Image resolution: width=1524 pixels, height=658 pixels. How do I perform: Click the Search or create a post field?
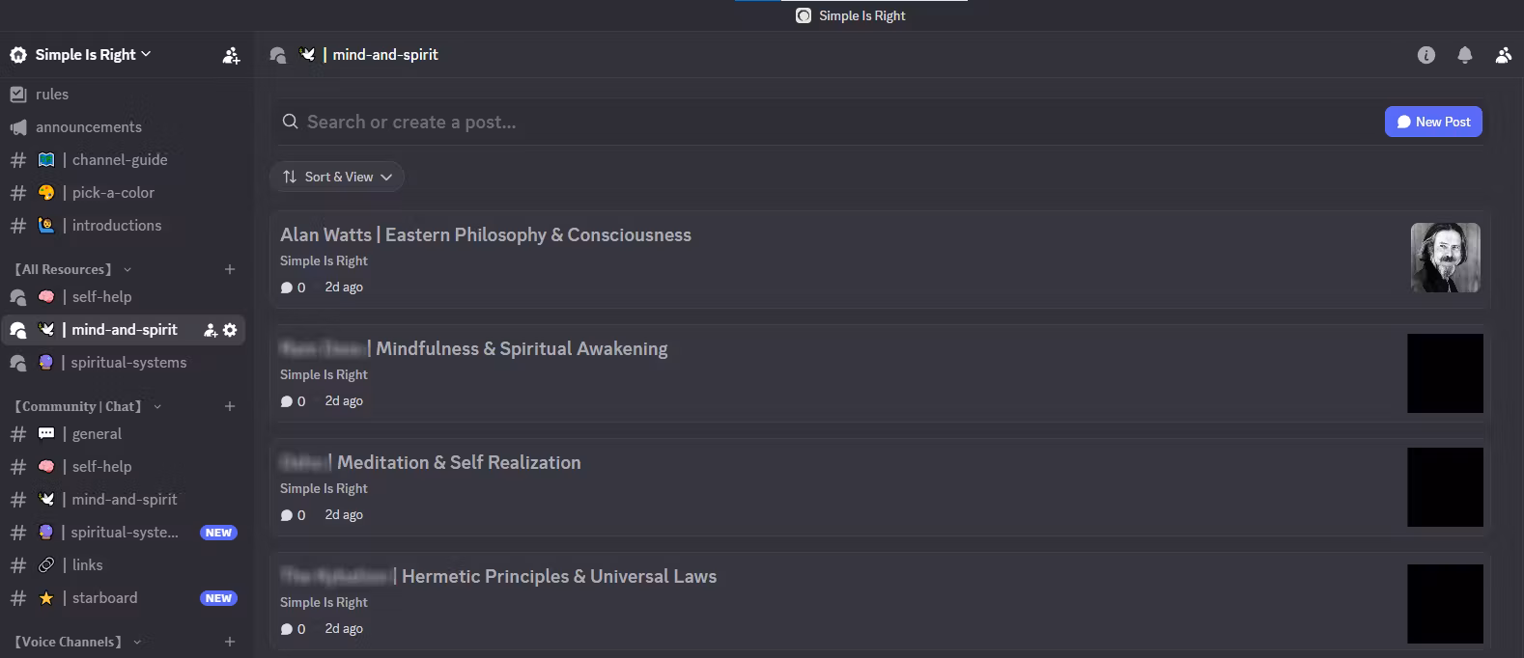tap(821, 122)
